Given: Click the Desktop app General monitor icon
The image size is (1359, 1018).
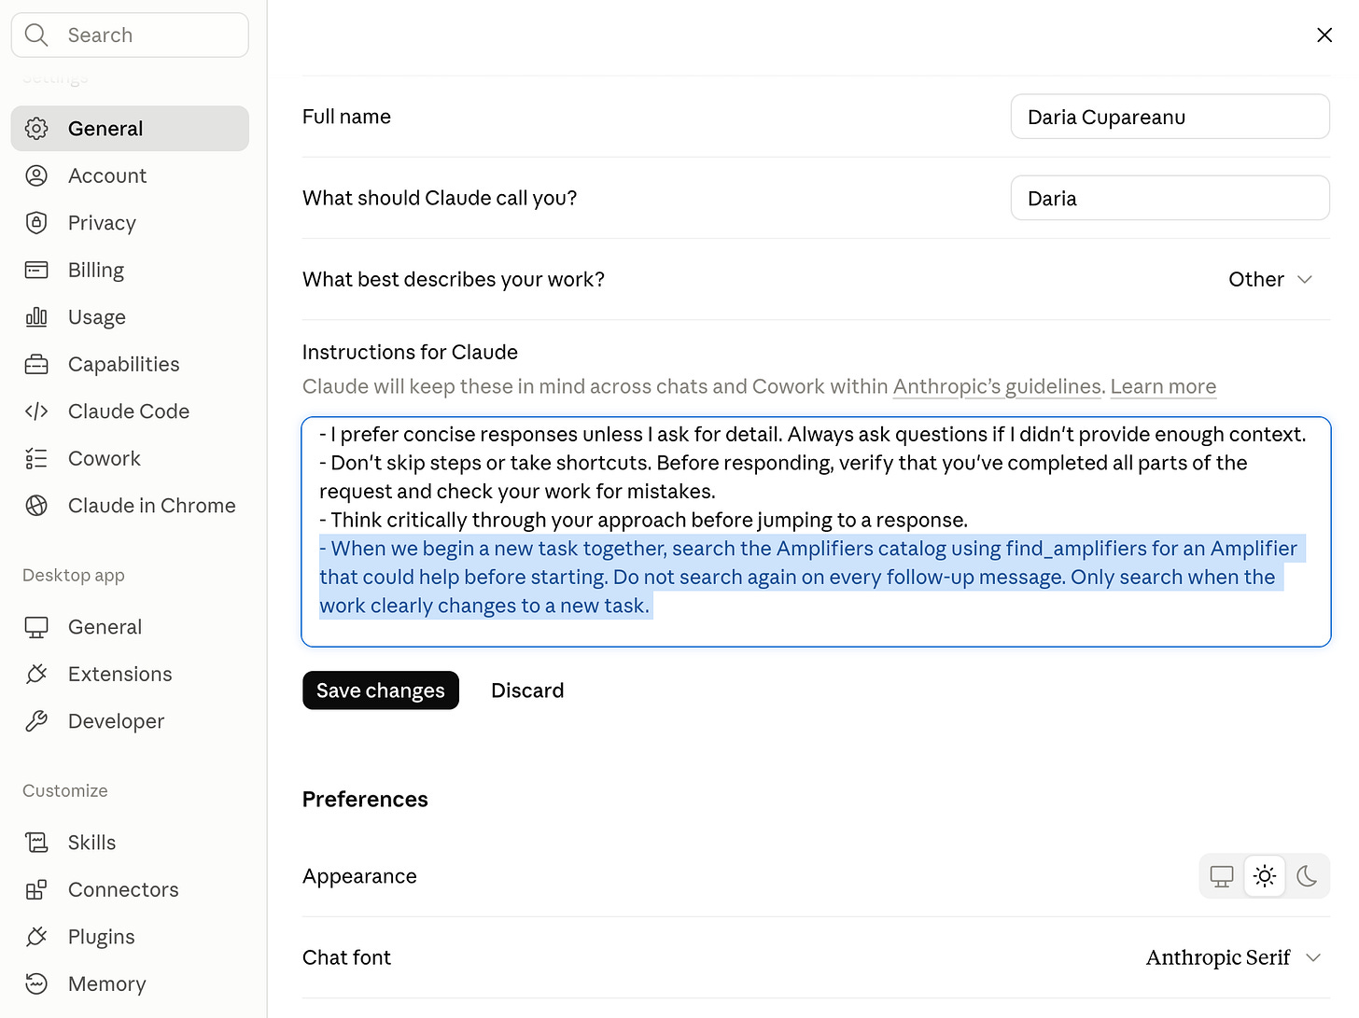Looking at the screenshot, I should [x=36, y=627].
